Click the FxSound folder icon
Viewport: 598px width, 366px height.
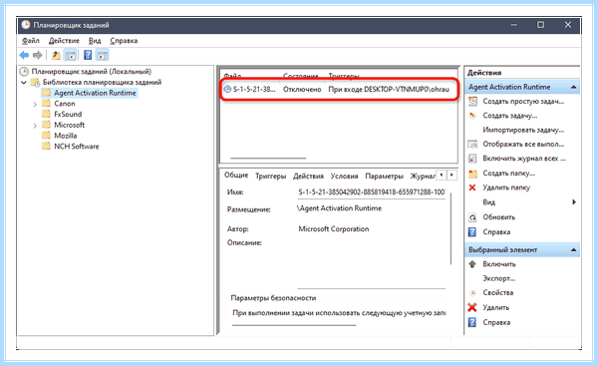[46, 114]
